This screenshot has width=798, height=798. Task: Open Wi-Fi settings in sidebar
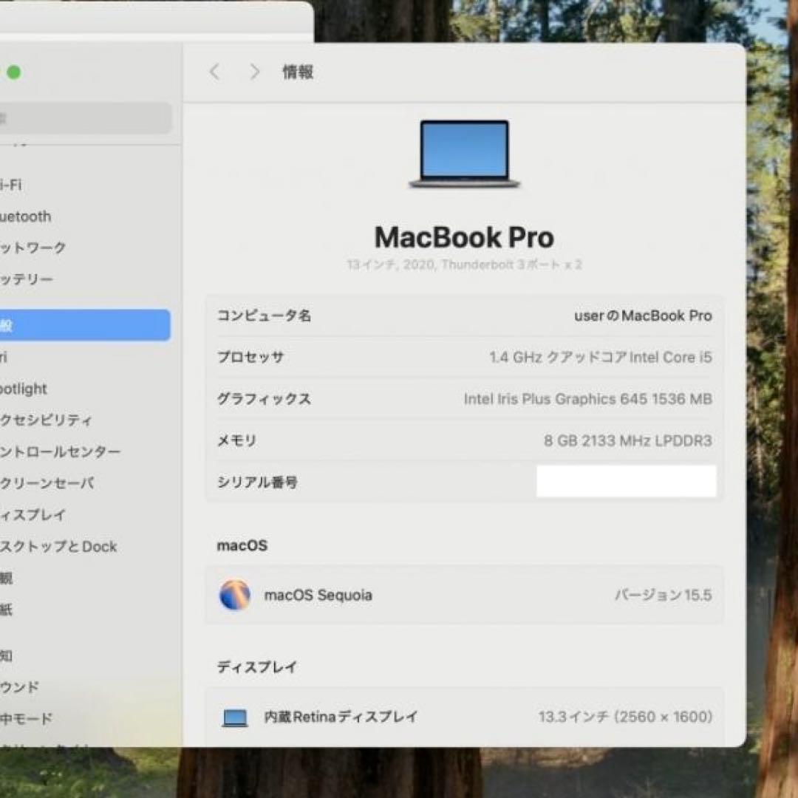[10, 185]
